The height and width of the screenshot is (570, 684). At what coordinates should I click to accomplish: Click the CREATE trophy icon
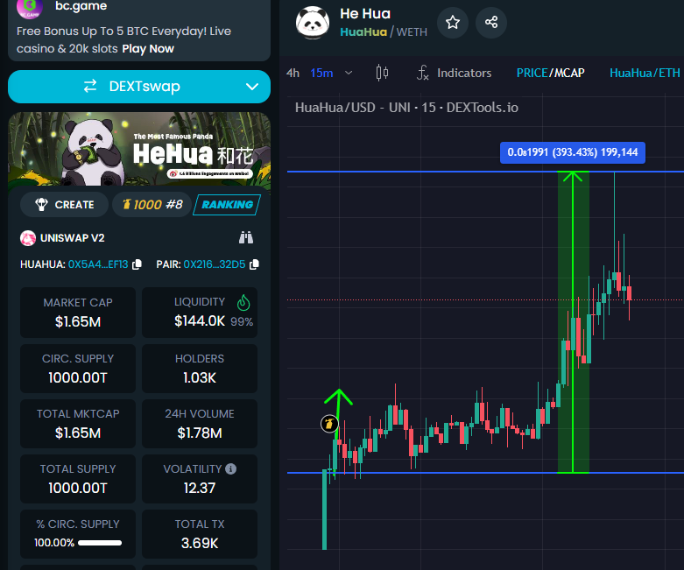(x=41, y=205)
